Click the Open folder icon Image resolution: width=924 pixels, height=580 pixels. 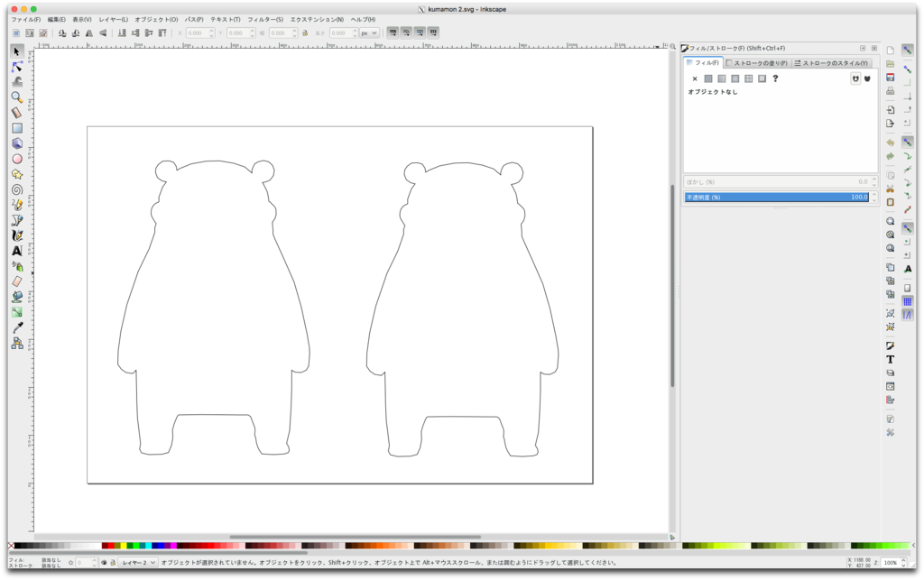(x=890, y=64)
